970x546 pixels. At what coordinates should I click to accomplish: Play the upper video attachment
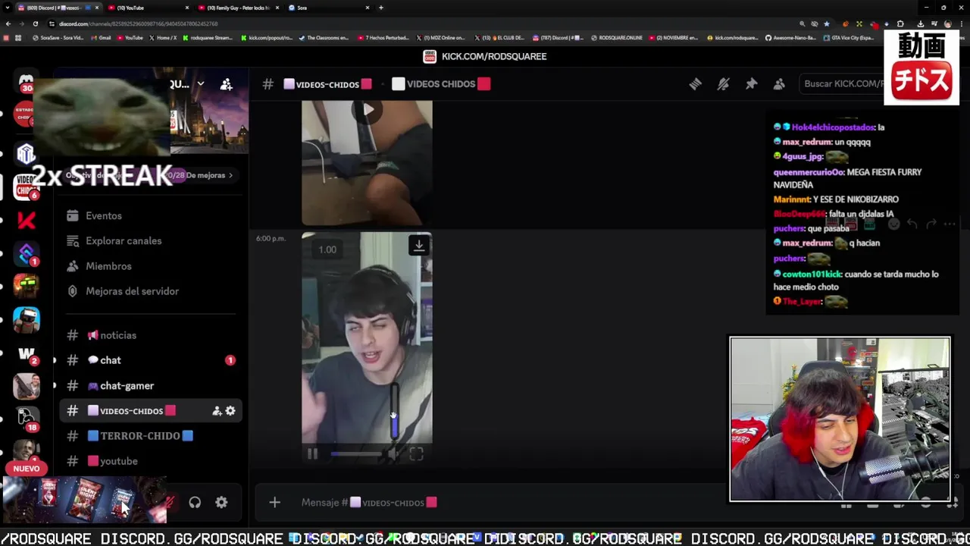point(368,110)
